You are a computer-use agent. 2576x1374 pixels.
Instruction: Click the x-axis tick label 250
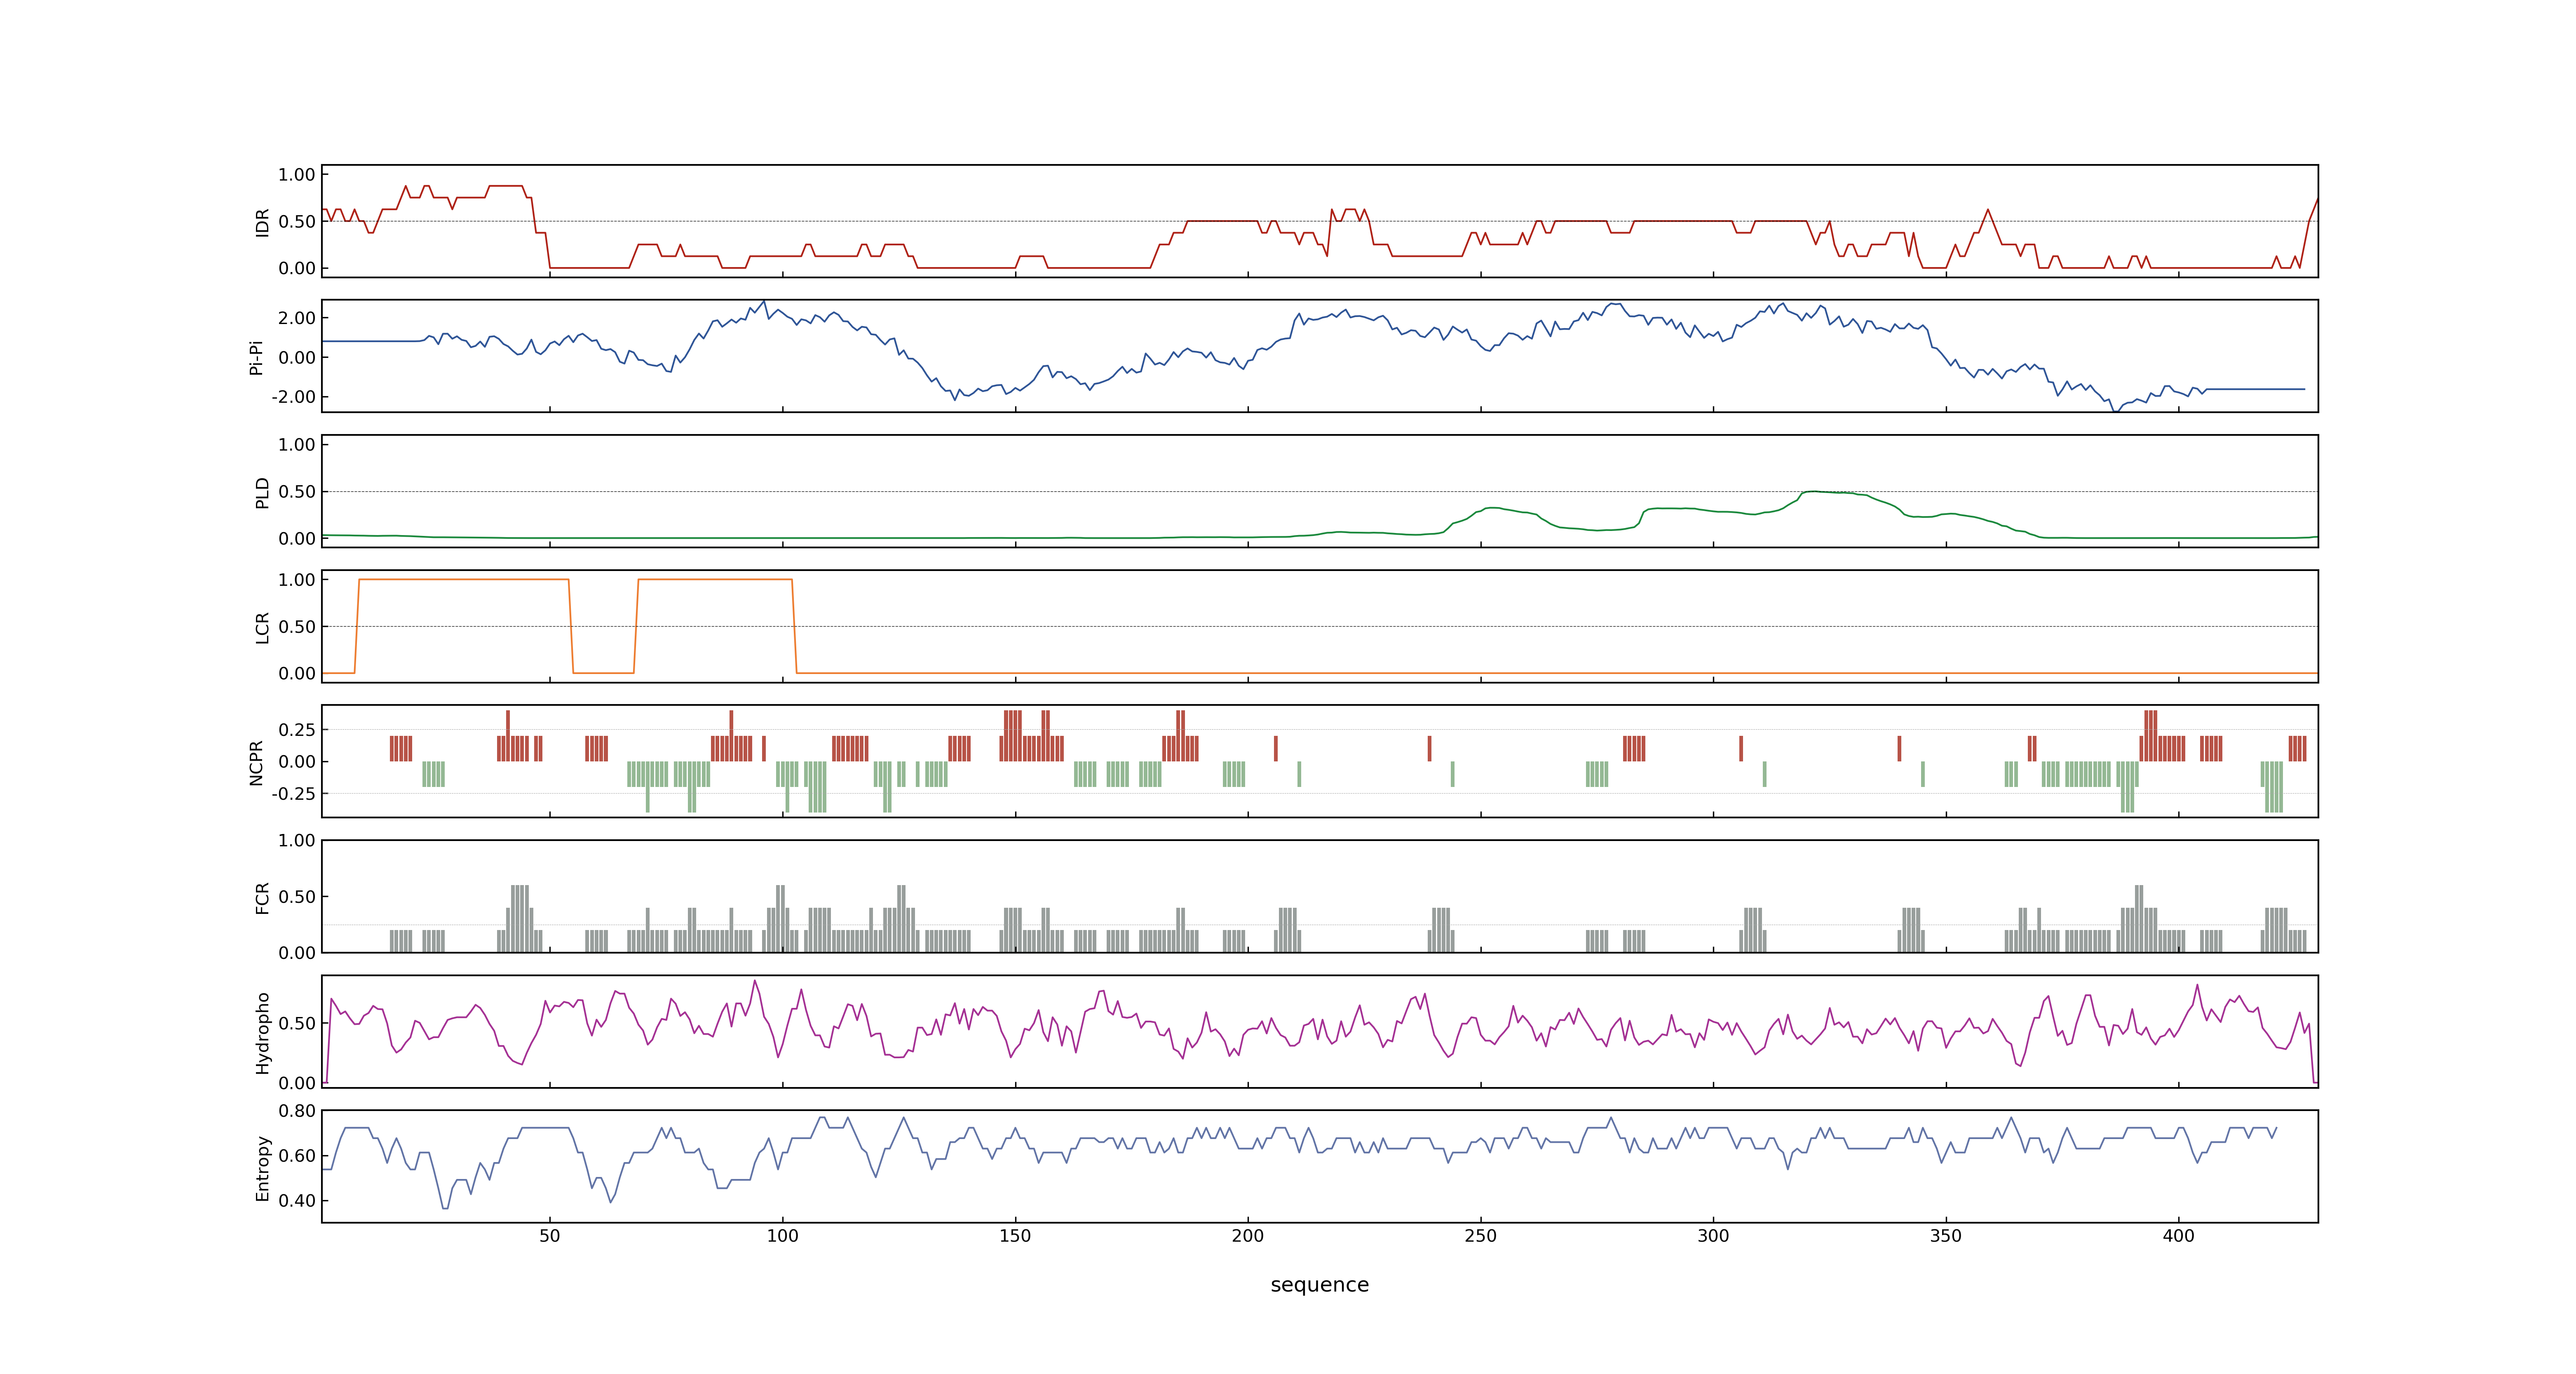[x=1481, y=1236]
